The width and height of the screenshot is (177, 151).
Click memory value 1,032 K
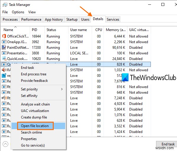(120, 70)
